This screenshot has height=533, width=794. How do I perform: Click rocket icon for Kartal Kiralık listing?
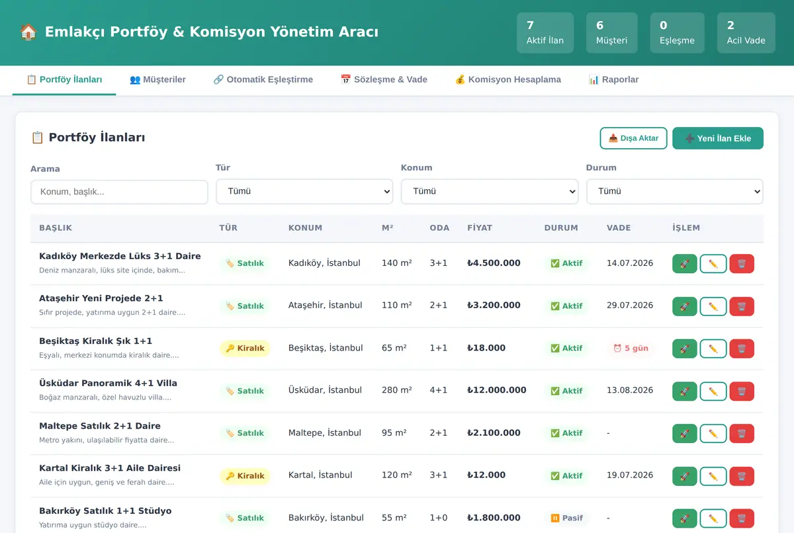click(x=684, y=476)
